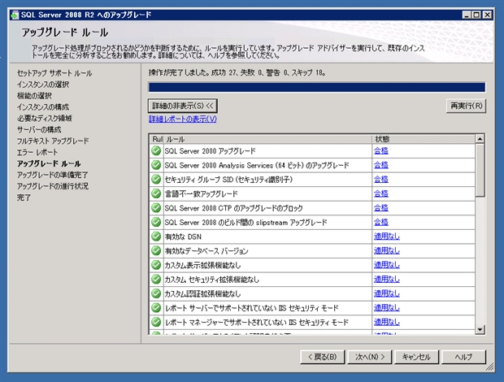Click the ルール column header
The width and height of the screenshot is (504, 382).
click(268, 139)
